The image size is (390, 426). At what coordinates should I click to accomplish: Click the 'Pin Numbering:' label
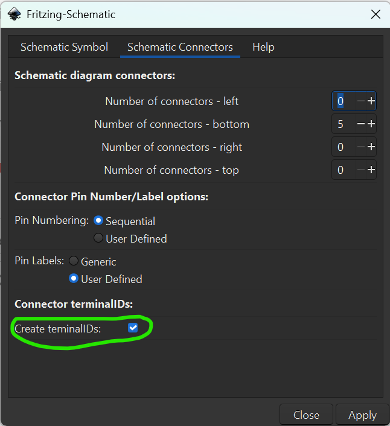(x=52, y=220)
